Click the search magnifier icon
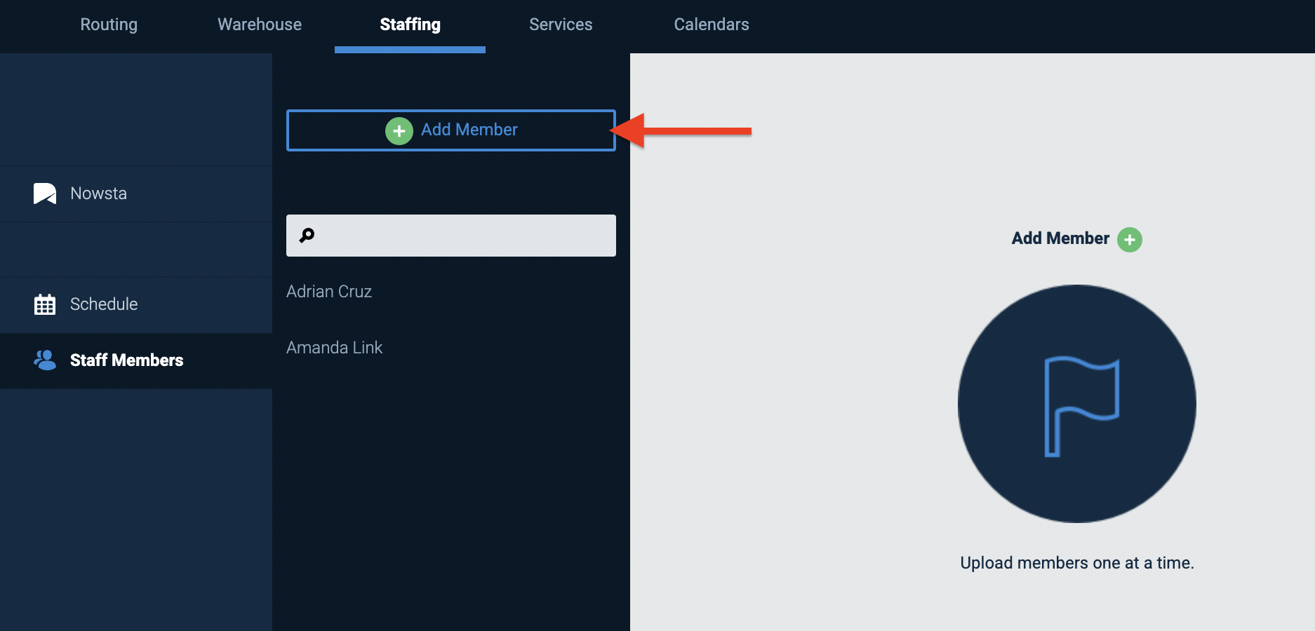 click(307, 236)
